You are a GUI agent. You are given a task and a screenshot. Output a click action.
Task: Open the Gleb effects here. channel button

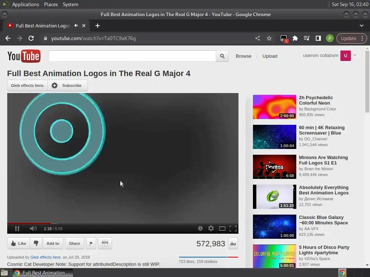pyautogui.click(x=27, y=85)
